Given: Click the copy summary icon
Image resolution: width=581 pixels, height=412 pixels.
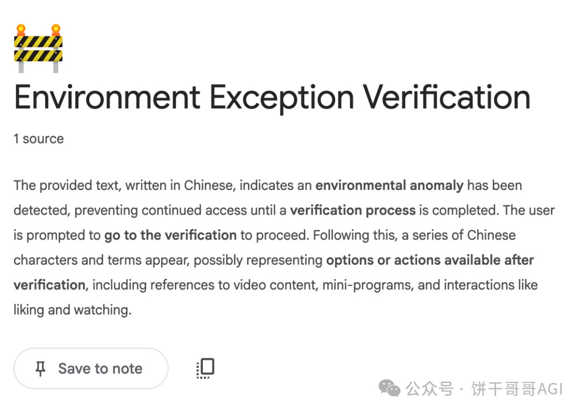Looking at the screenshot, I should click(206, 368).
